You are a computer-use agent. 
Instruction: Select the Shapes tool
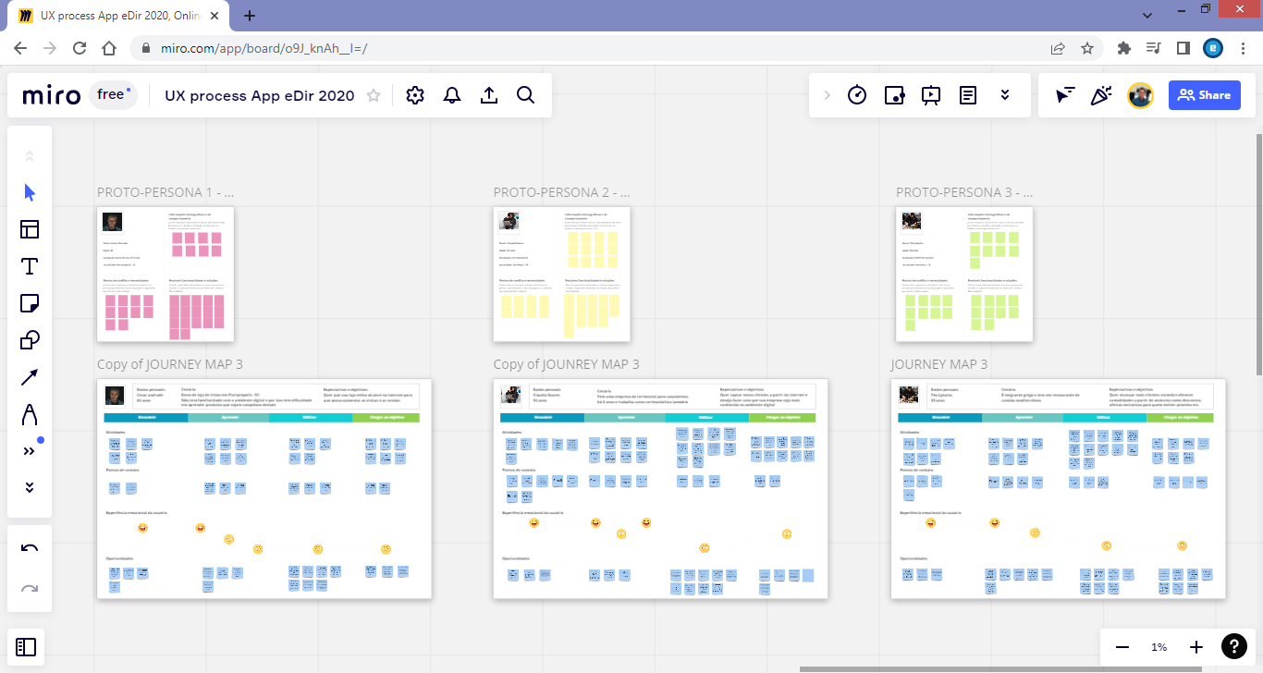tap(30, 340)
